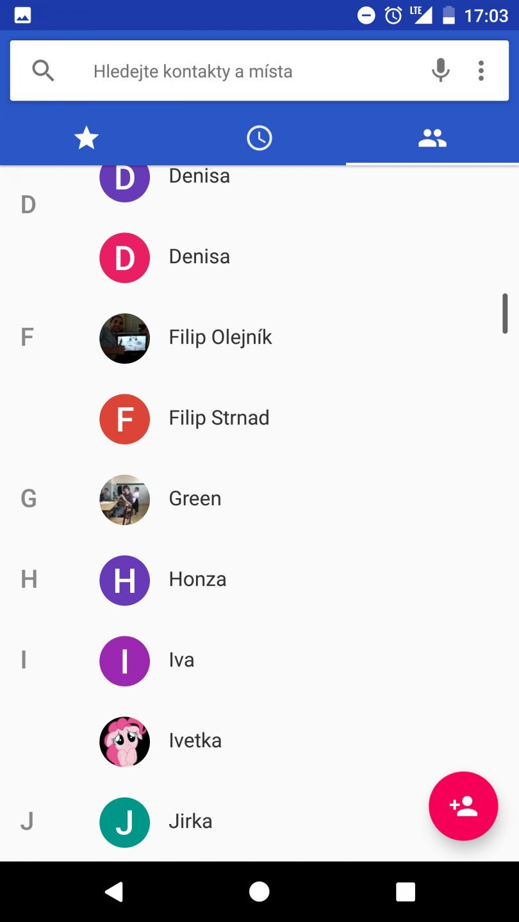Select the contacts people tab

[x=432, y=138]
